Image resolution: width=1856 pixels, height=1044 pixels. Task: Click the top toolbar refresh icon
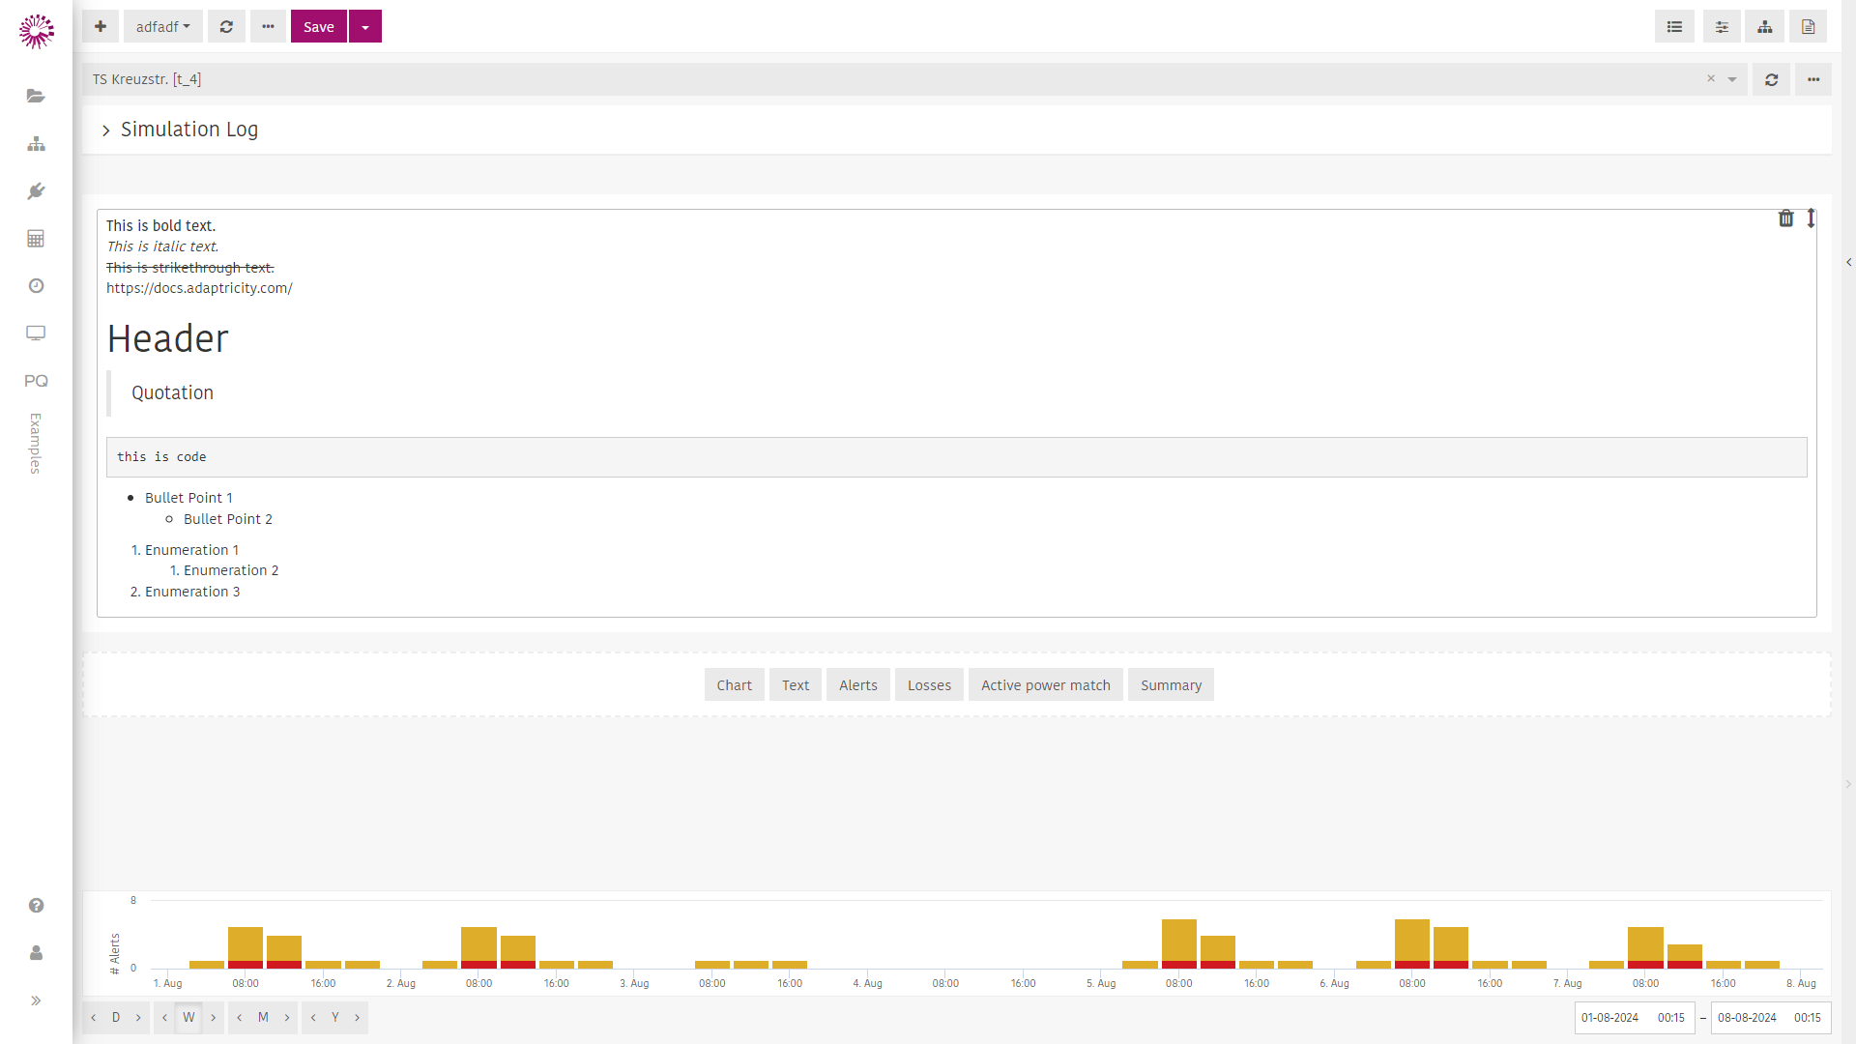(226, 27)
